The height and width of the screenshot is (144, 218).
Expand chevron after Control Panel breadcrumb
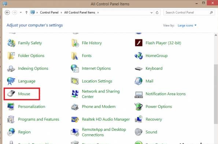(x=61, y=12)
